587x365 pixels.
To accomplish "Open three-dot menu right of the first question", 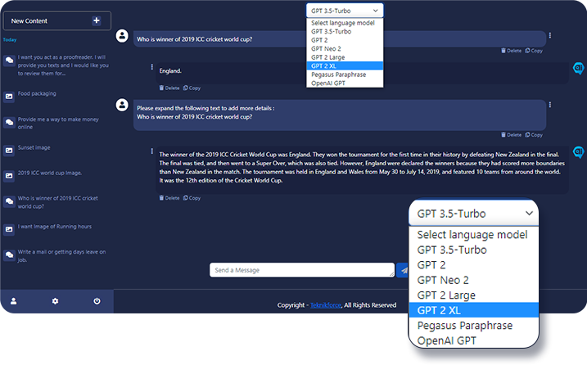I will click(x=550, y=35).
